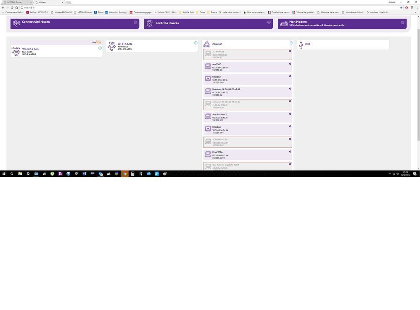Open the Action Center notifications icon
Viewport: 420px width, 310px height.
[x=415, y=174]
